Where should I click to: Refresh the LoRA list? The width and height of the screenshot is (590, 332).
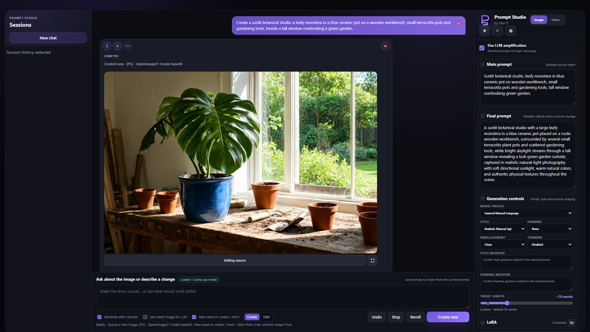pyautogui.click(x=572, y=323)
